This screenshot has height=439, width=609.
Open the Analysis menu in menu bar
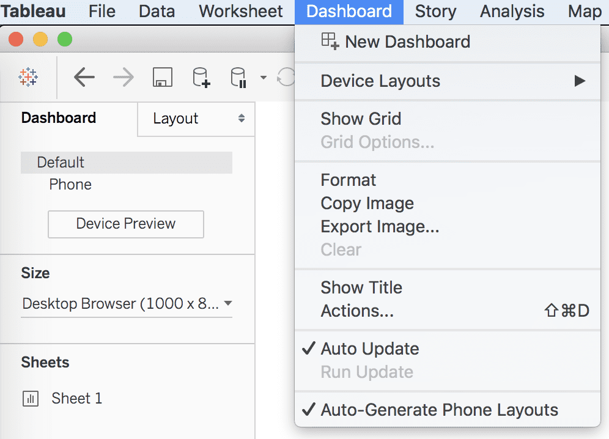[512, 11]
